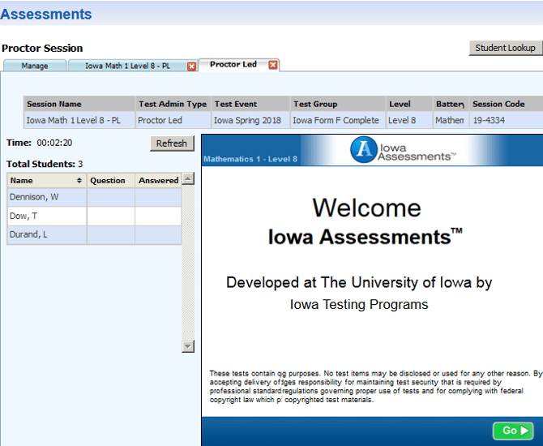This screenshot has height=446, width=543.
Task: Open Student Lookup
Action: click(x=505, y=48)
